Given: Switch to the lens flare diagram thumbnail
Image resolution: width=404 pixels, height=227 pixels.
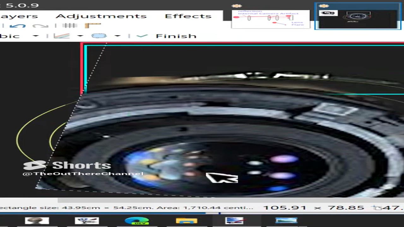Looking at the screenshot, I should point(270,19).
